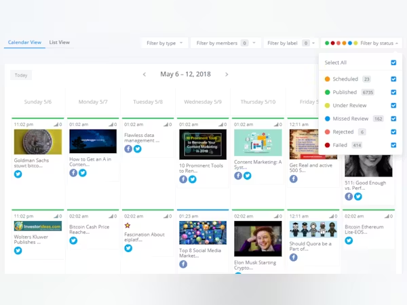Click Twitter icon on Bitcoin Cash Price post

pyautogui.click(x=73, y=241)
